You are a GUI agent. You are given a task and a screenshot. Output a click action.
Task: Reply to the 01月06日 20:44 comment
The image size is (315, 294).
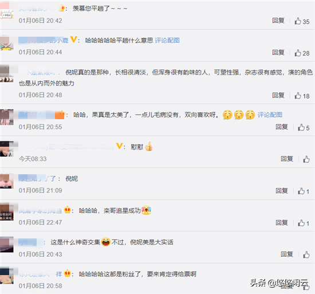[x=278, y=53]
